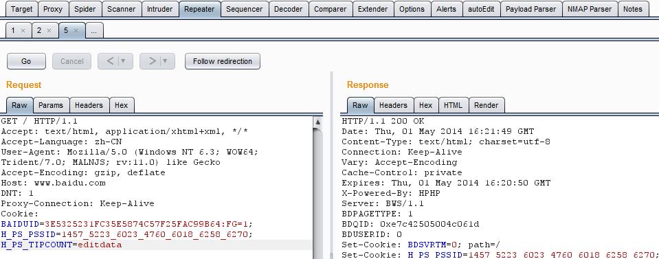The height and width of the screenshot is (259, 659).
Task: Add a new Repeater tab with the ellipsis
Action: [94, 30]
